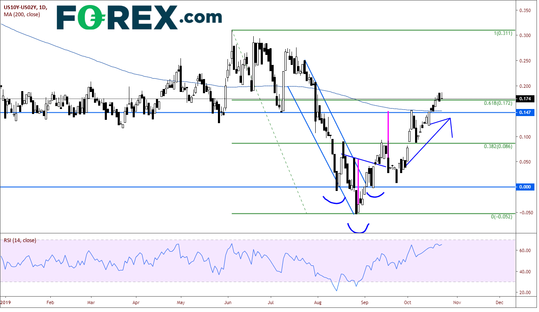Click the Dec label on time axis

click(499, 304)
